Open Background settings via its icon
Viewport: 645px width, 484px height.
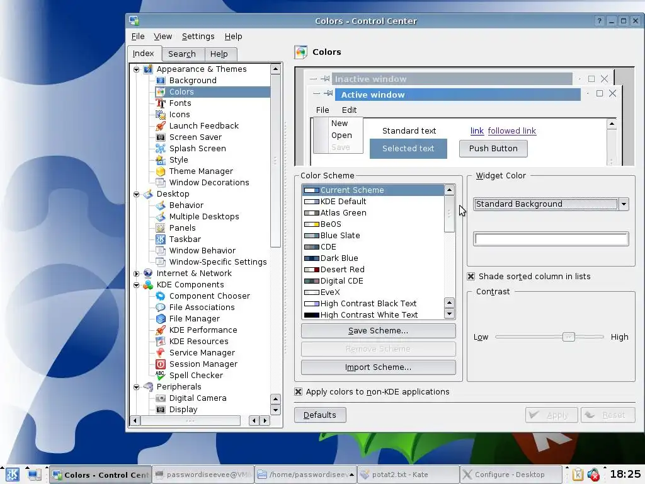(161, 80)
